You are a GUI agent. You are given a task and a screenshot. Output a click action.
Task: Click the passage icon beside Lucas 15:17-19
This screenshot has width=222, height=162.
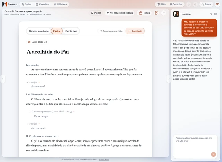click(71, 112)
